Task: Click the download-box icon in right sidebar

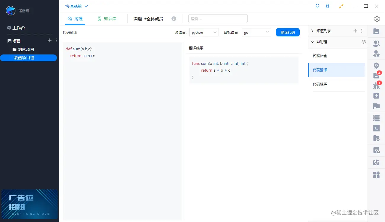Action: click(x=376, y=162)
